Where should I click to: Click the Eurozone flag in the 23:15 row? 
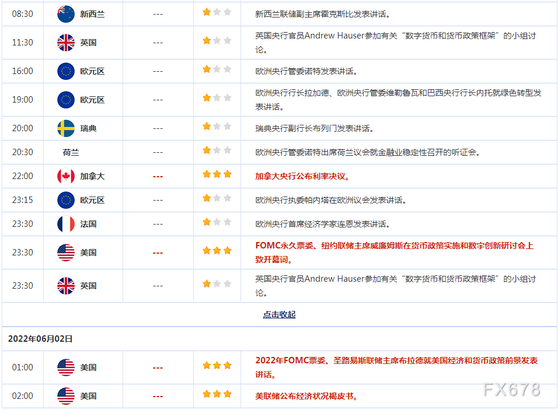(66, 200)
